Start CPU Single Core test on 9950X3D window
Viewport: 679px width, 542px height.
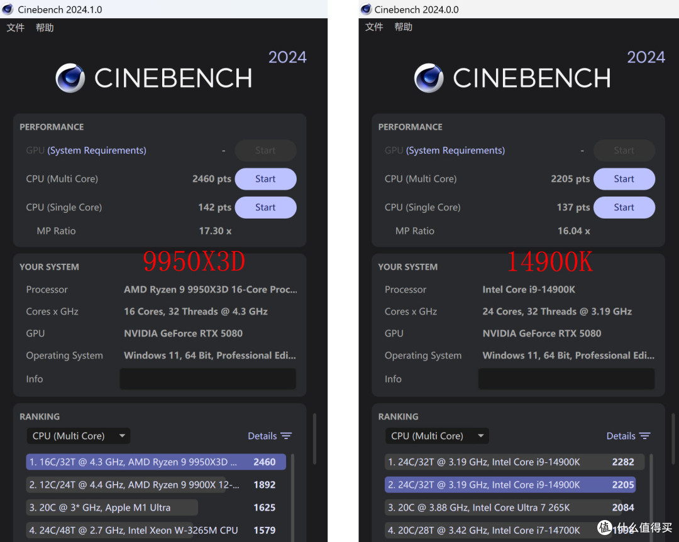pyautogui.click(x=265, y=207)
